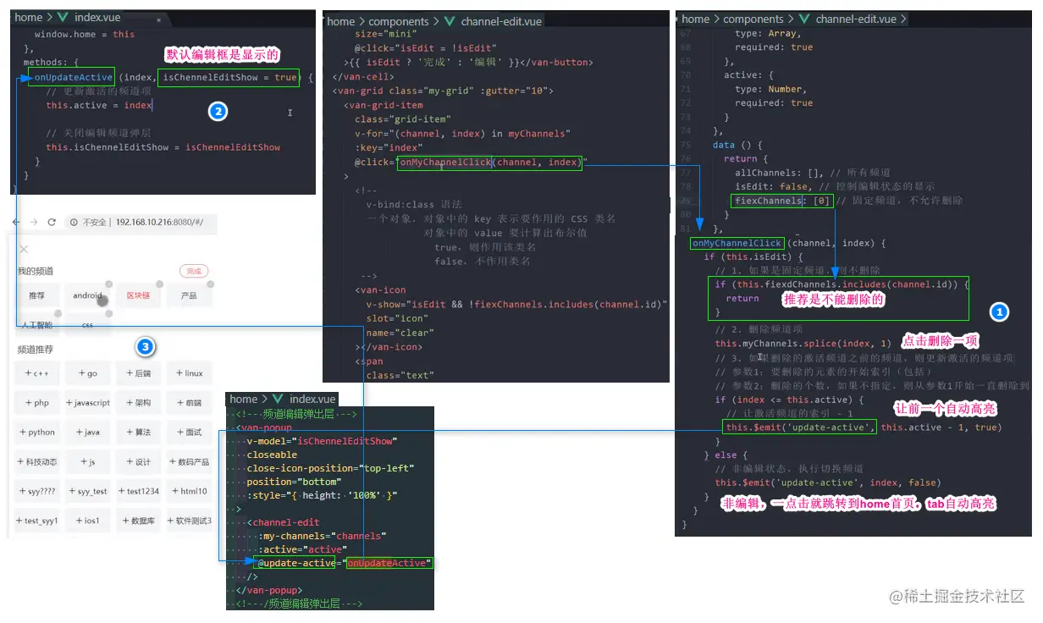
Task: Add the html10 recommended channel
Action: click(188, 491)
